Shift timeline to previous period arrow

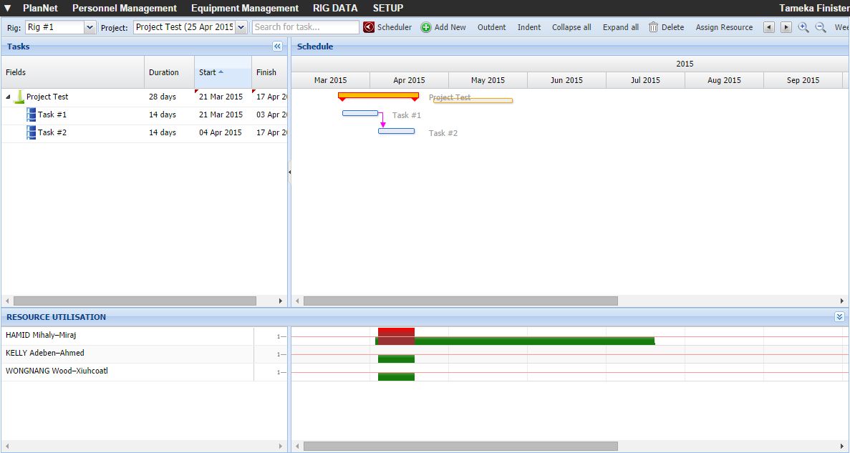click(769, 27)
